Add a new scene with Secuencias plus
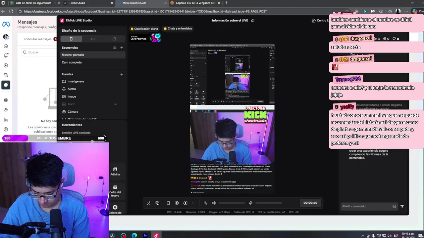Viewport: 424px width, 238px height. point(122,48)
